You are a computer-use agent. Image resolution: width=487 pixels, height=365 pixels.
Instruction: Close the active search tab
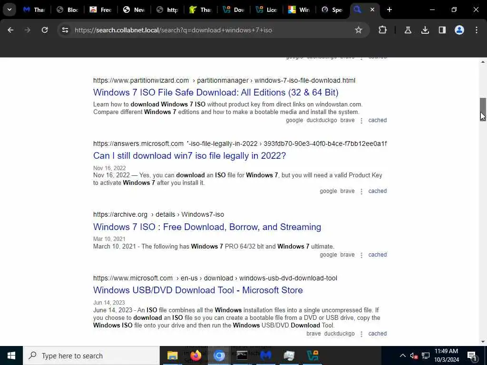[372, 10]
